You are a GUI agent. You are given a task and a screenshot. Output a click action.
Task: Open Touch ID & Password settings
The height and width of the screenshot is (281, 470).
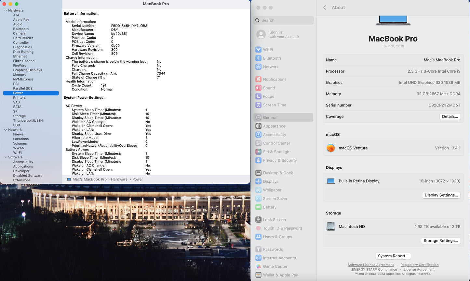(x=282, y=228)
